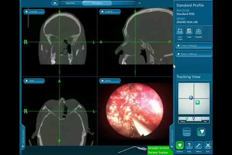The height and width of the screenshot is (155, 232).
Task: Open the Video icon in profile panel
Action: click(x=189, y=31)
